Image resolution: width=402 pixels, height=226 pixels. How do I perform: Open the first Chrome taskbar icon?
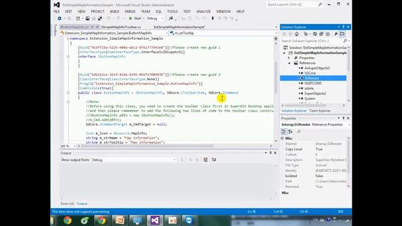[67, 220]
